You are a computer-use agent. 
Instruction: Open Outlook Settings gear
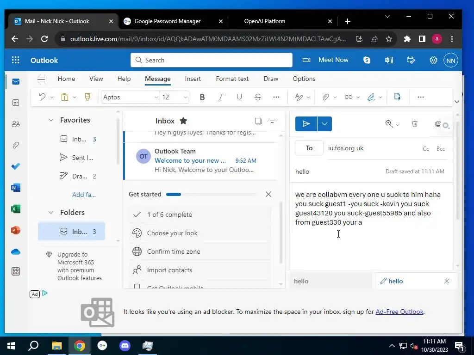tap(433, 60)
